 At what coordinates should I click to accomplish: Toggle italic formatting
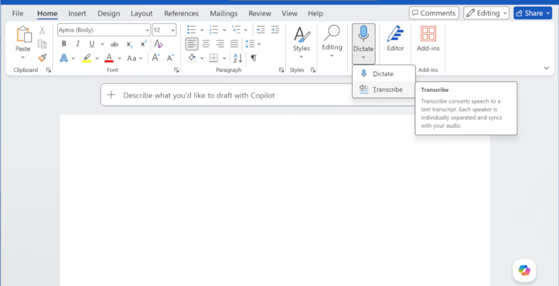78,44
